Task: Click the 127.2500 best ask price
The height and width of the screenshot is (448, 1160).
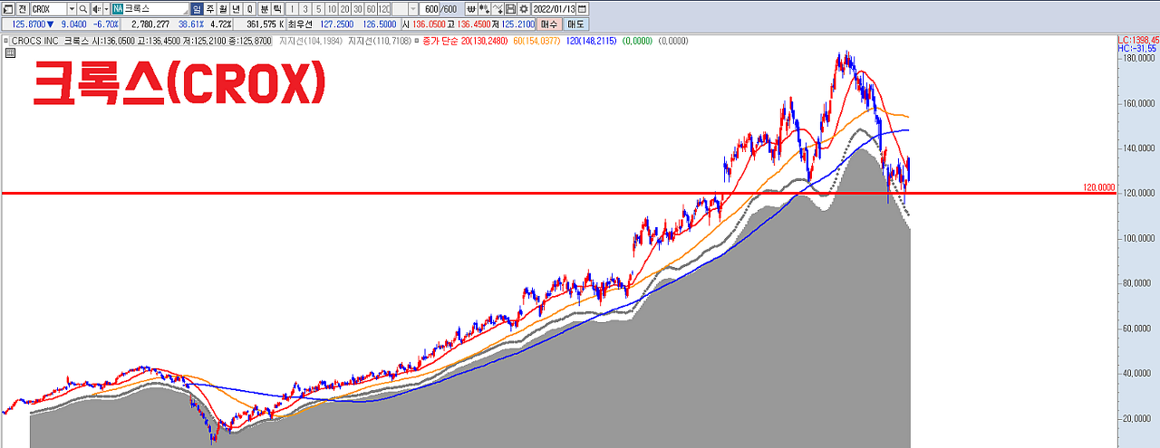Action: coord(336,24)
